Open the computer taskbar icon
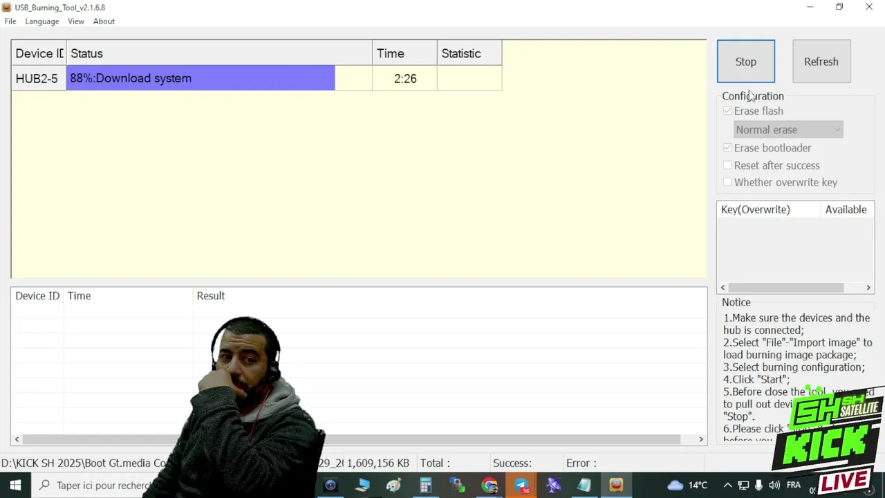 click(x=362, y=486)
